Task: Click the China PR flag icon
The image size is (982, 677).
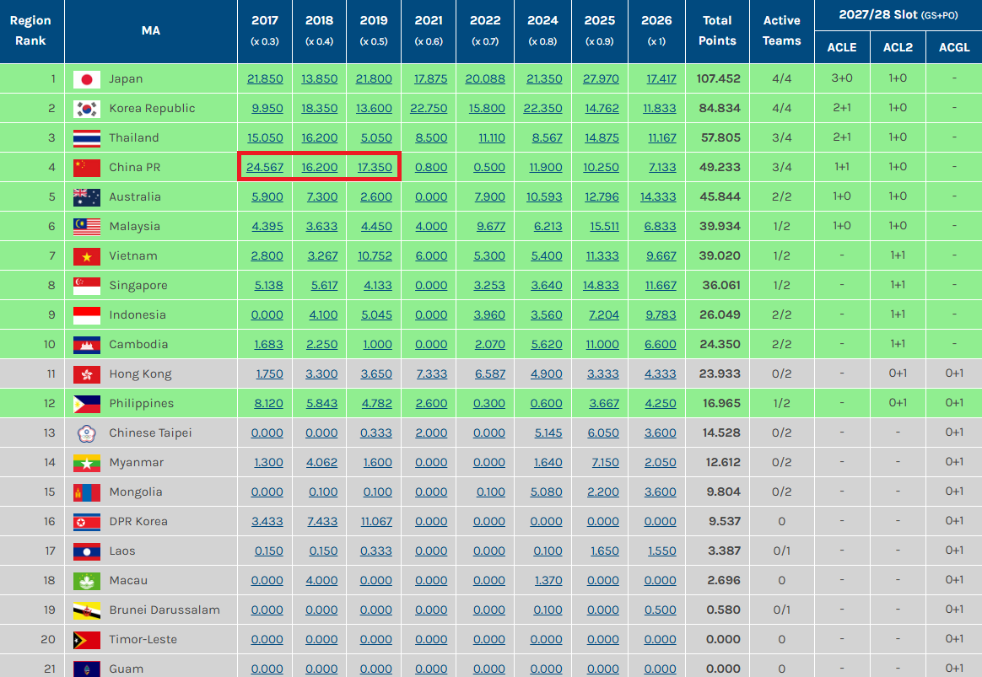Action: 86,167
